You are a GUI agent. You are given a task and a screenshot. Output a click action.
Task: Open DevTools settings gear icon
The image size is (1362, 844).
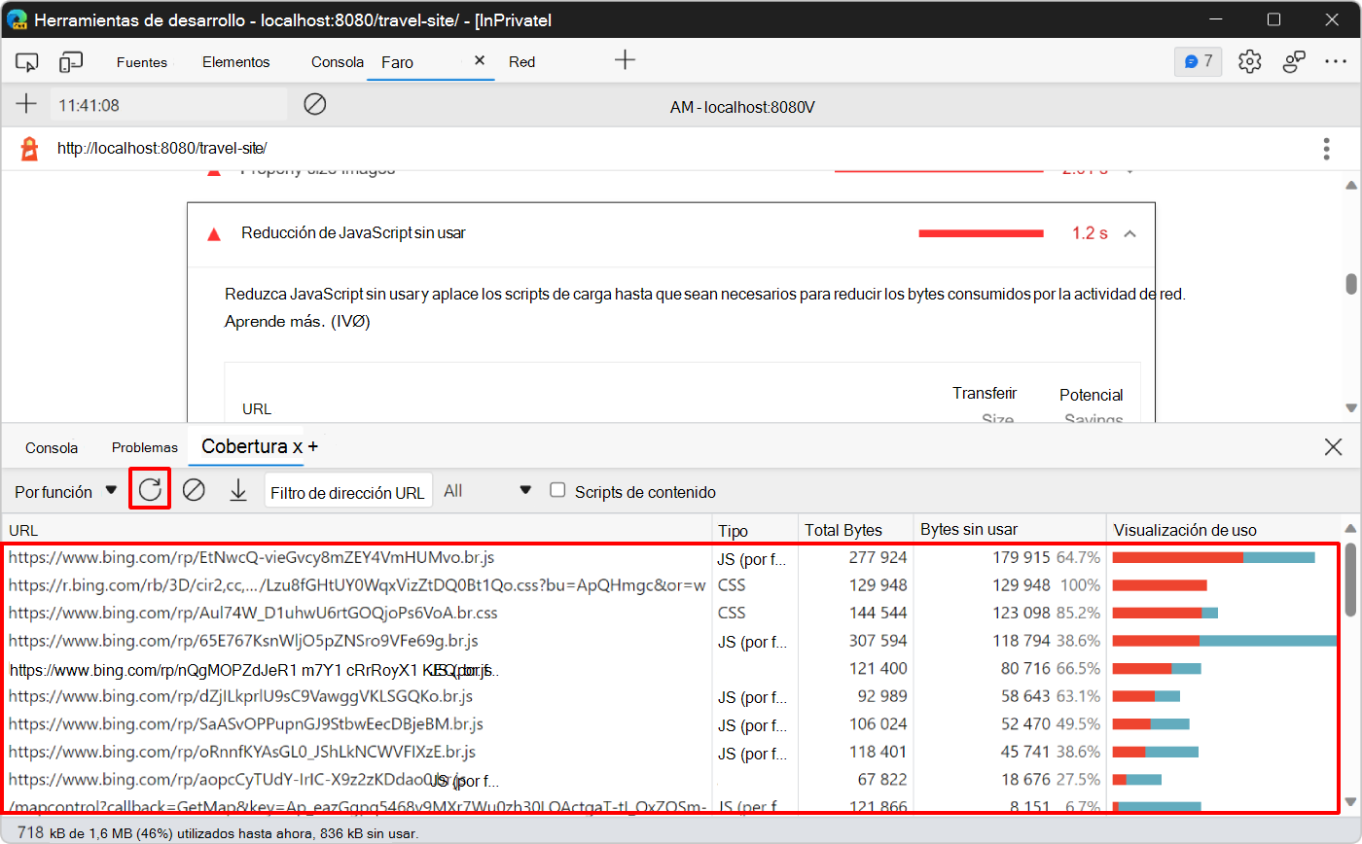[1249, 60]
